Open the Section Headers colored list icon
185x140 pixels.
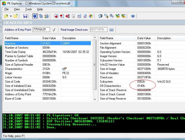(46, 16)
